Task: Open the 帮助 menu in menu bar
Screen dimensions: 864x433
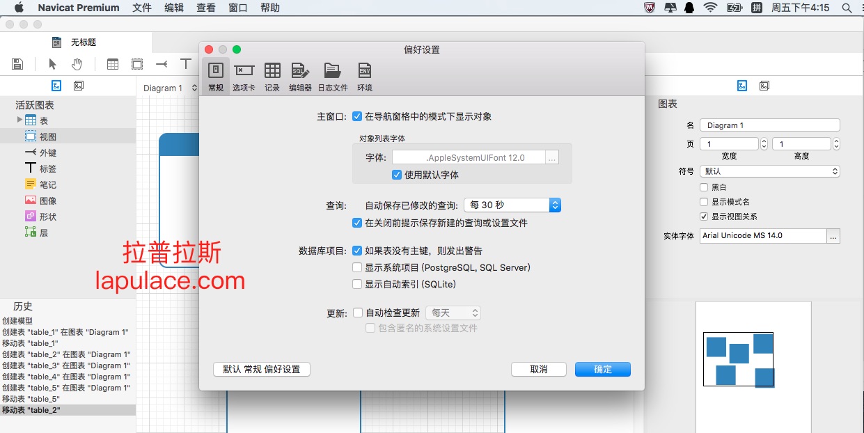Action: pyautogui.click(x=270, y=8)
